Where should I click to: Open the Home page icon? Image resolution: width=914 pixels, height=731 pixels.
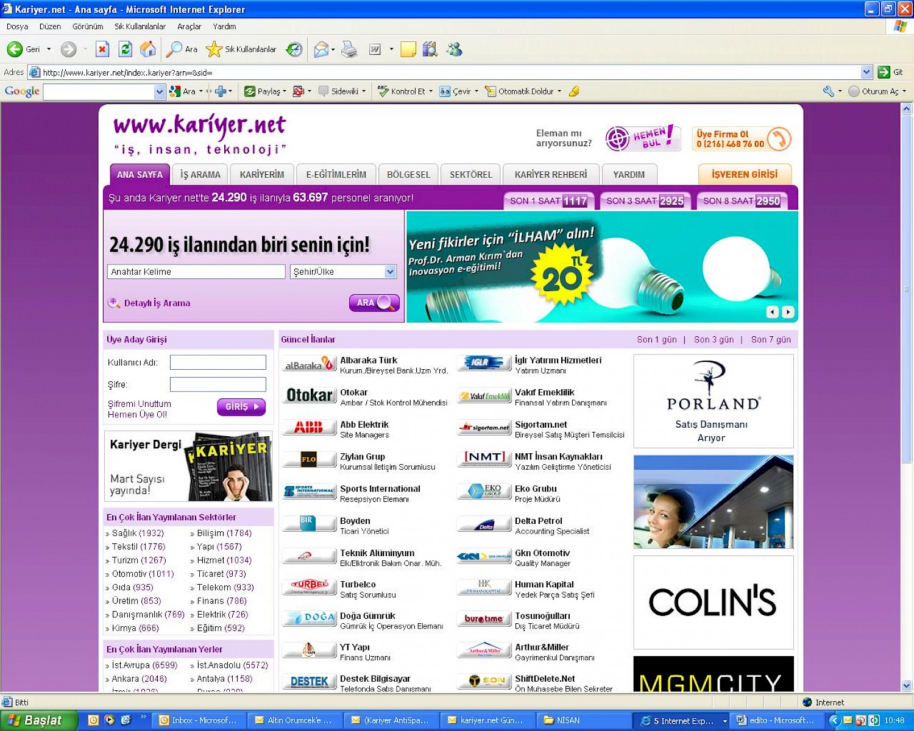tap(147, 49)
